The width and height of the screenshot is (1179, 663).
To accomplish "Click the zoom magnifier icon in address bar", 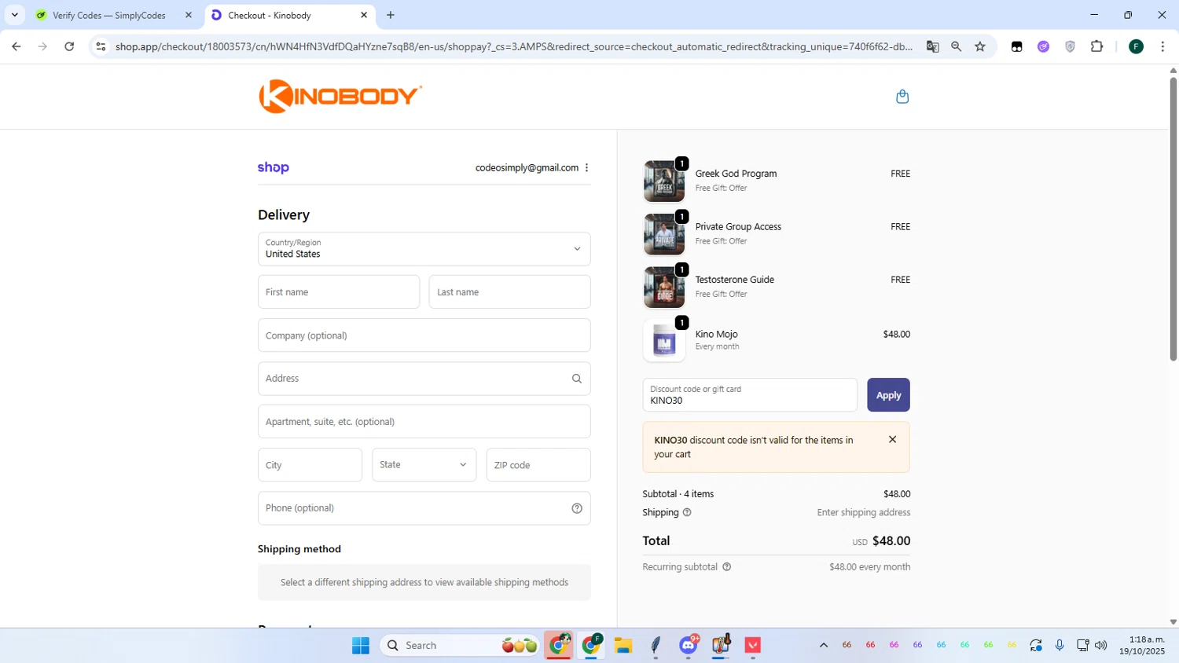I will (956, 46).
